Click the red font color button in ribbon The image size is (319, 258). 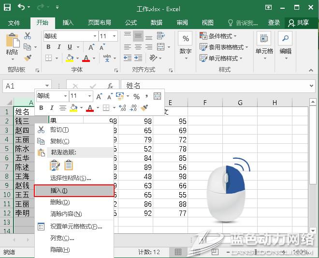tap(86, 58)
